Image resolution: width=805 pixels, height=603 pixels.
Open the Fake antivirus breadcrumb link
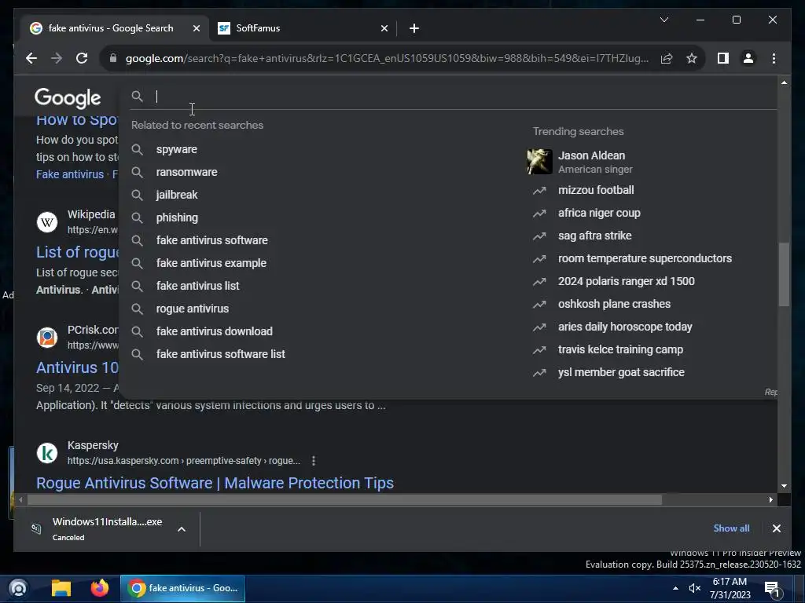[x=70, y=174]
